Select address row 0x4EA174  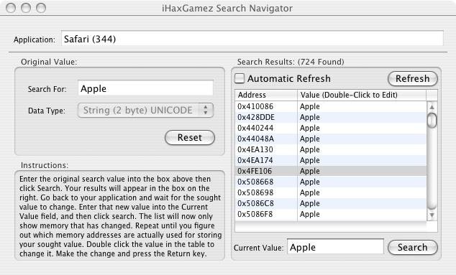tap(331, 160)
